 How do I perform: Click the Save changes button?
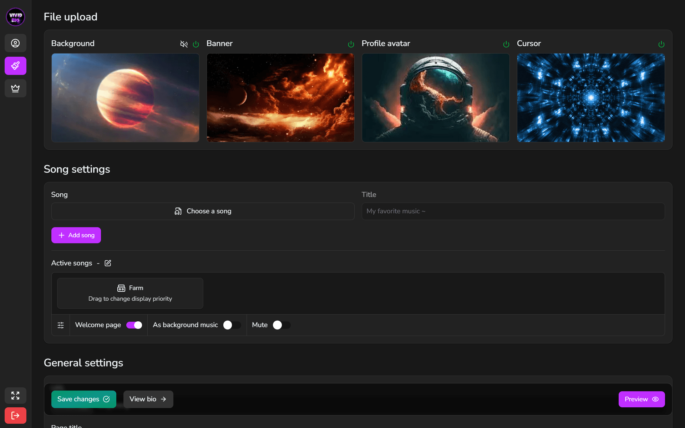(83, 399)
